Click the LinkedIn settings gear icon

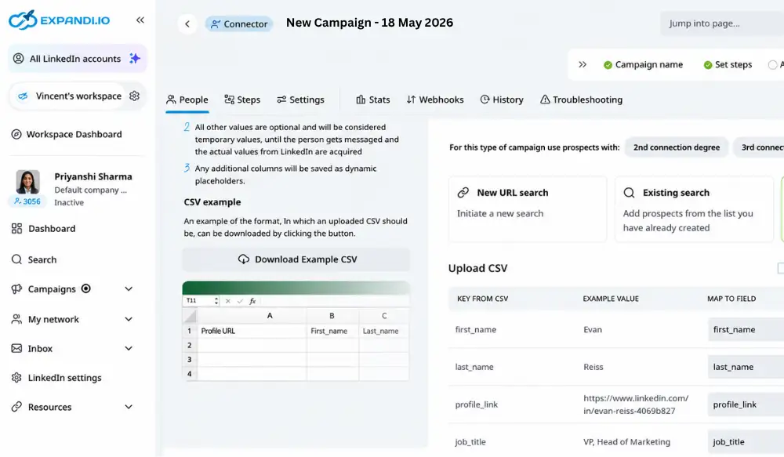coord(16,378)
